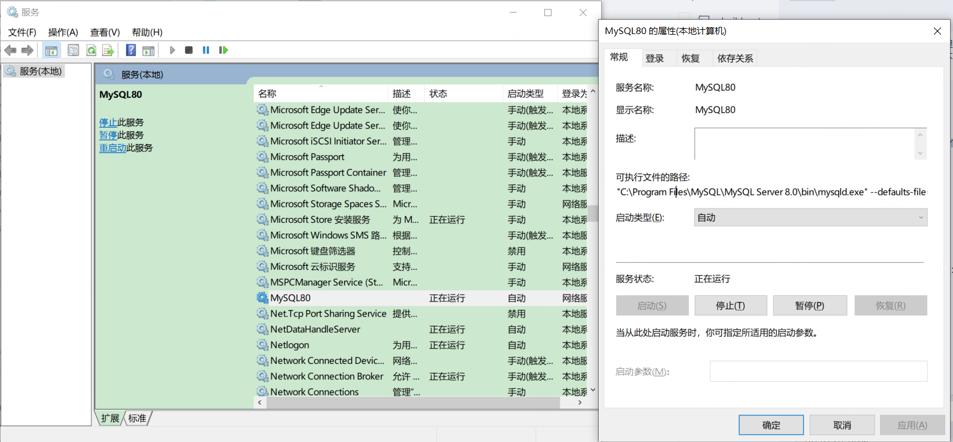
Task: Select 服务(本地) node in left tree
Action: [35, 71]
